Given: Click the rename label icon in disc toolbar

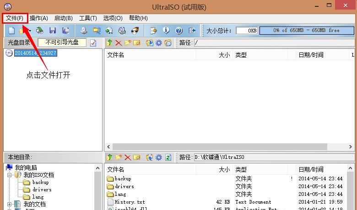Looking at the screenshot, I should click(136, 42).
